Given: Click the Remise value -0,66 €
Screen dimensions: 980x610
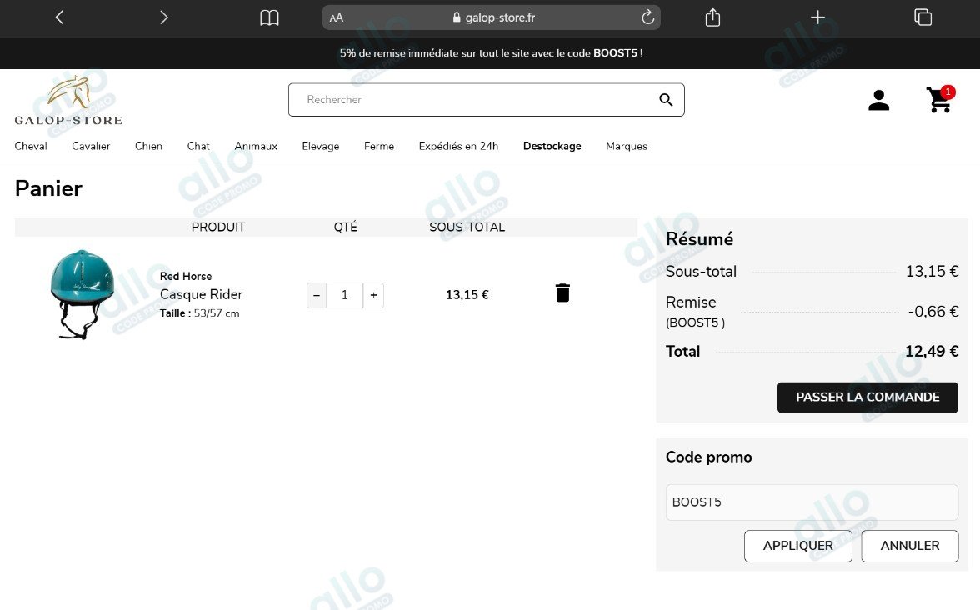Looking at the screenshot, I should click(x=933, y=312).
